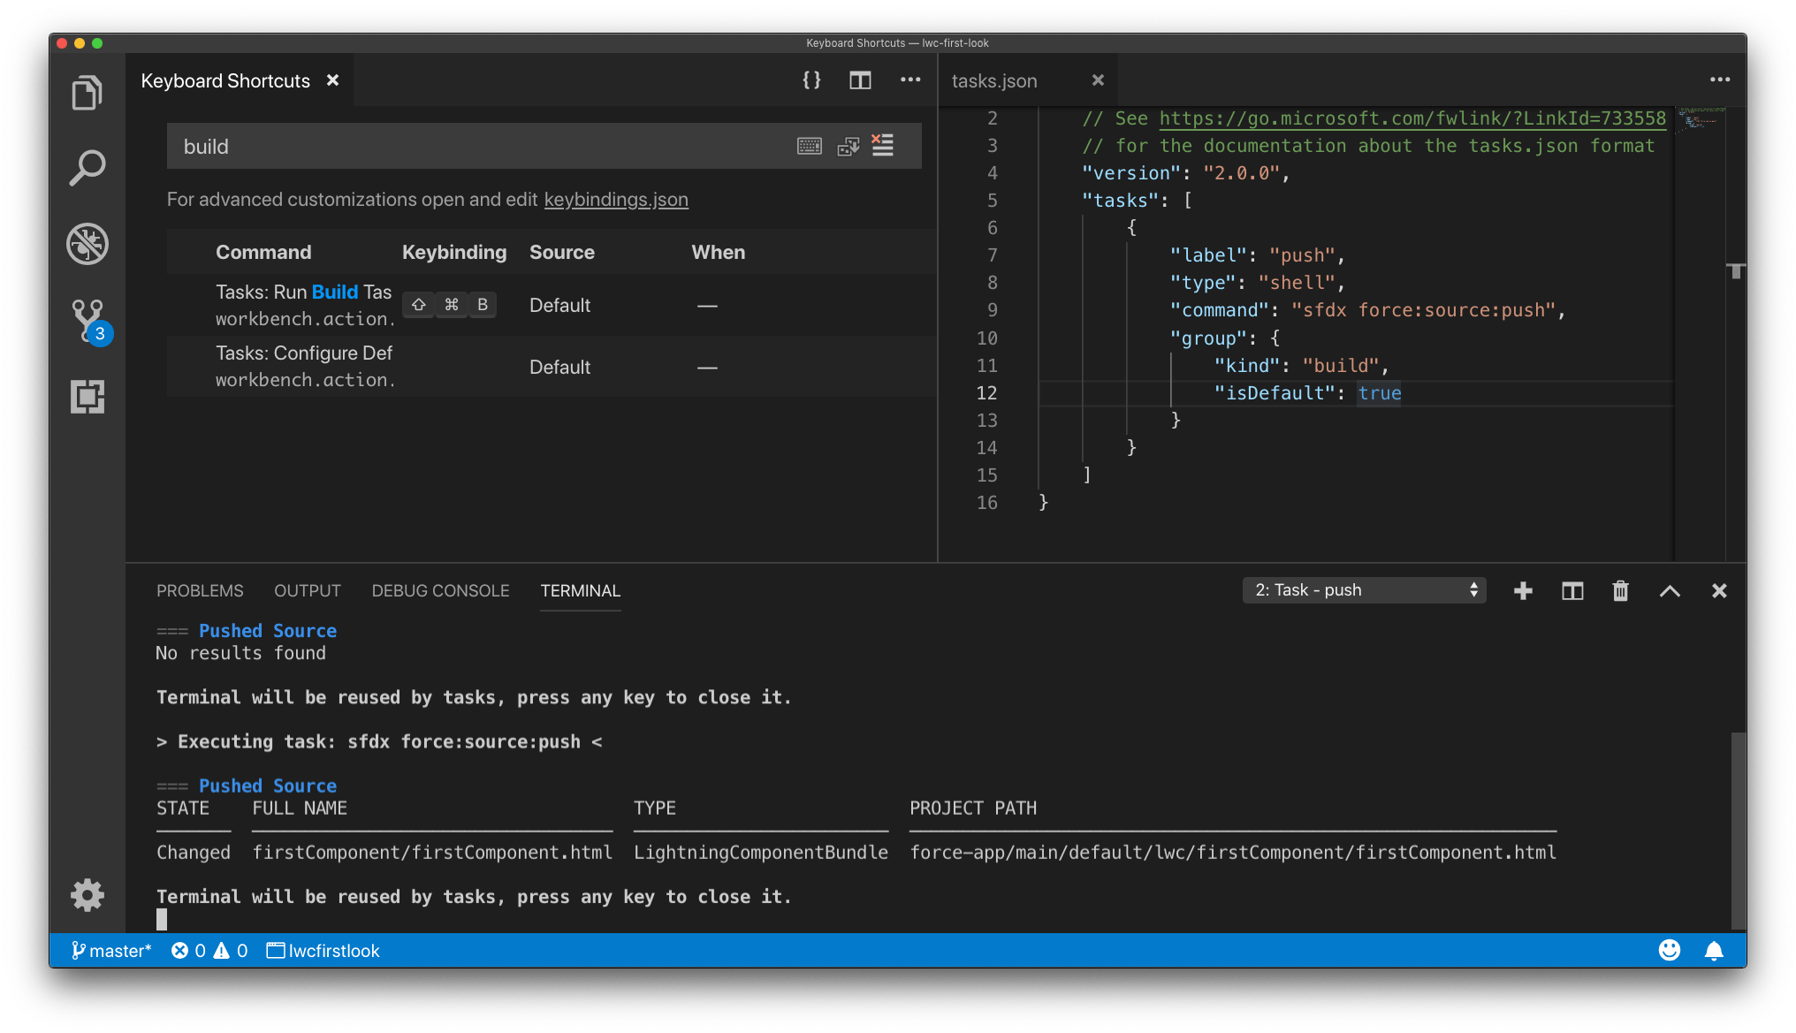This screenshot has height=1033, width=1796.
Task: Toggle sort by precedence in shortcuts search
Action: pyautogui.click(x=849, y=147)
